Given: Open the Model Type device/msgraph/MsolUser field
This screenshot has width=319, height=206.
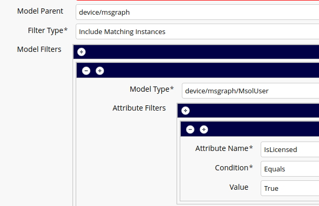Looking at the screenshot, I should tap(251, 91).
